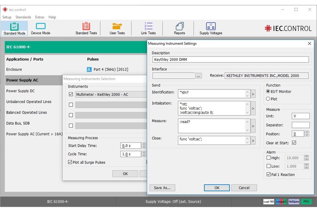This screenshot has height=212, width=317.
Task: Adjust High alarm value with its stepper
Action: click(x=307, y=158)
